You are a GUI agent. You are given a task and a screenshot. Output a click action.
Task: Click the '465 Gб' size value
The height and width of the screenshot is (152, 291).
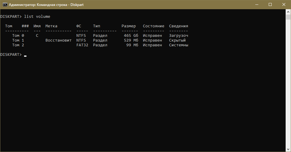(x=131, y=36)
